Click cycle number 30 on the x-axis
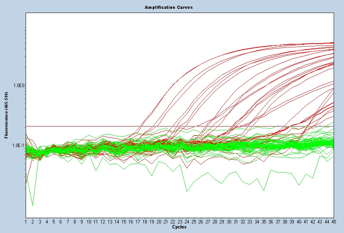The image size is (344, 233). 229,222
